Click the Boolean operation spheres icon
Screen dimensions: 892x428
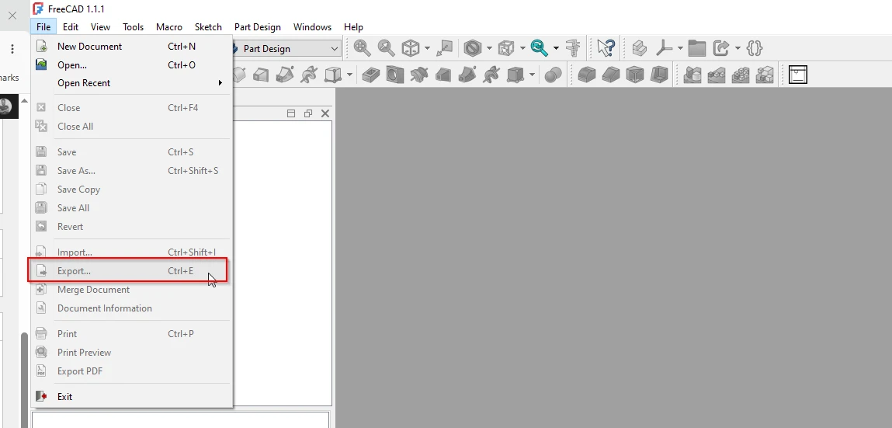click(553, 75)
